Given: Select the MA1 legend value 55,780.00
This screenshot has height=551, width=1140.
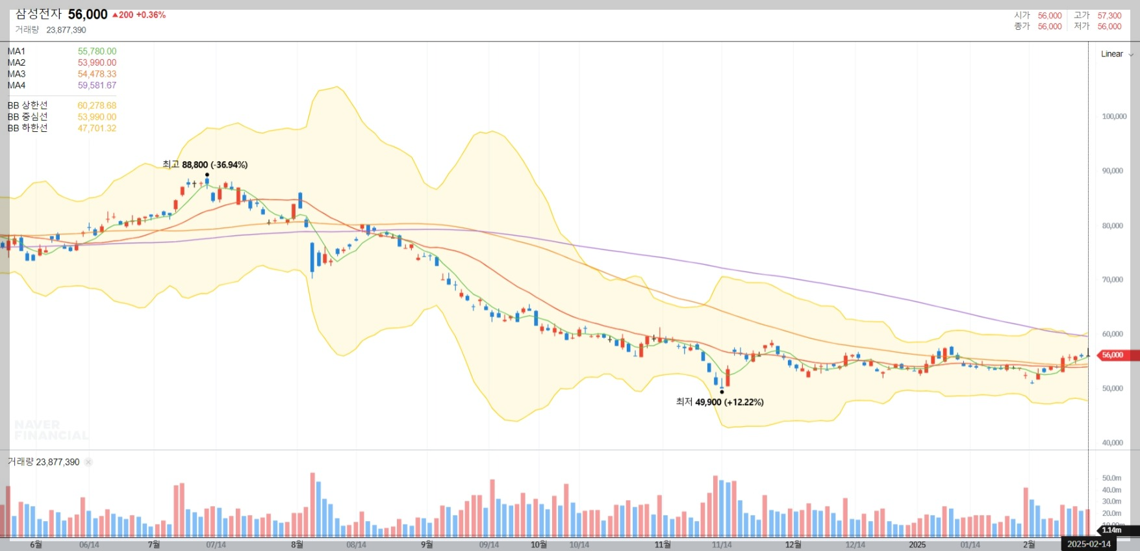Looking at the screenshot, I should pos(97,51).
